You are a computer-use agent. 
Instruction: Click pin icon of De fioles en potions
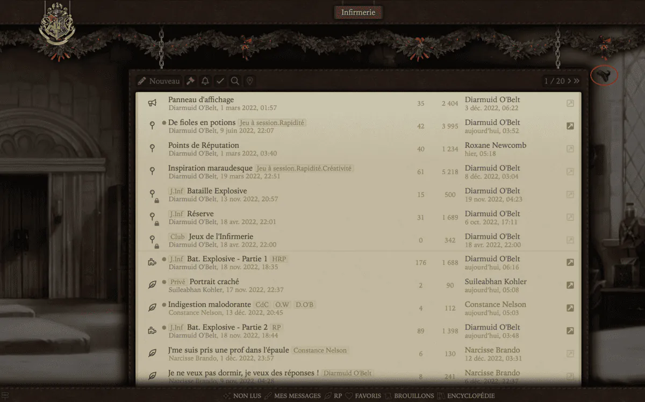point(152,126)
